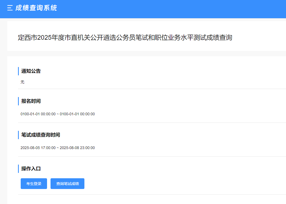The height and width of the screenshot is (204, 286).
Task: Click query start time 2025-08-05 17:00:00
Action: pyautogui.click(x=38, y=148)
